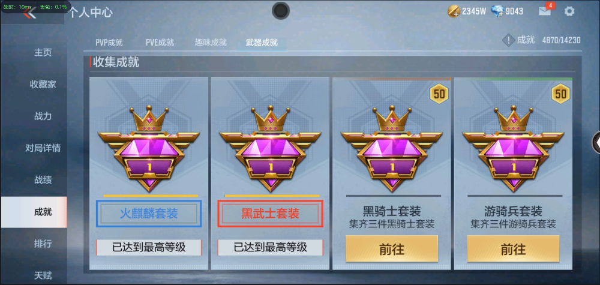Viewport: 600px width, 285px height.
Task: Switch to the PVP成就 tab
Action: tap(109, 43)
